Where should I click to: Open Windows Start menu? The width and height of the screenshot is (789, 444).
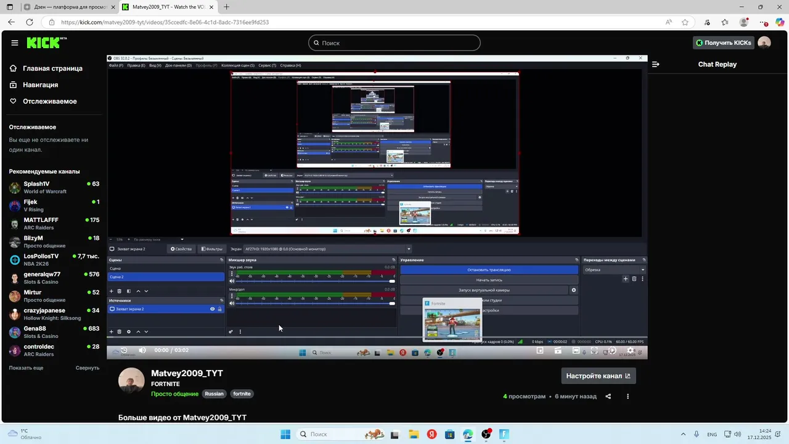coord(285,434)
